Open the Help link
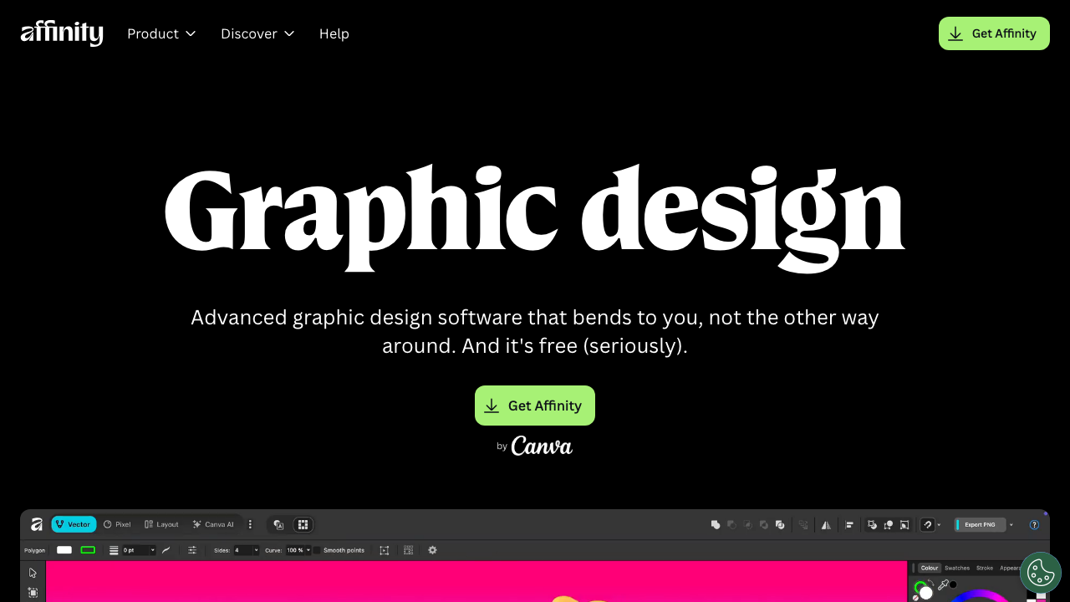 pyautogui.click(x=334, y=33)
